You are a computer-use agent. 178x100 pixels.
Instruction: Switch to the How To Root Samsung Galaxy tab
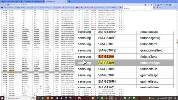click(x=12, y=2)
